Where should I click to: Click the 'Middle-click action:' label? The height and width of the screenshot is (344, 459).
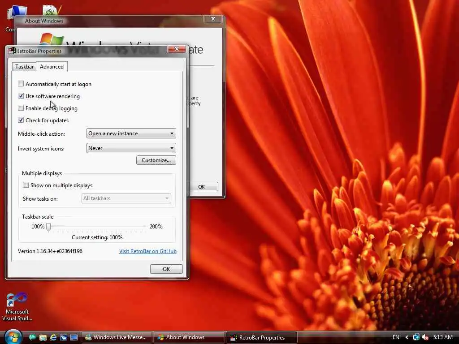(41, 134)
